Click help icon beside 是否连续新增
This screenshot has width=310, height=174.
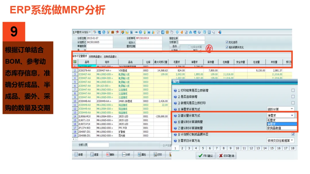175,97
